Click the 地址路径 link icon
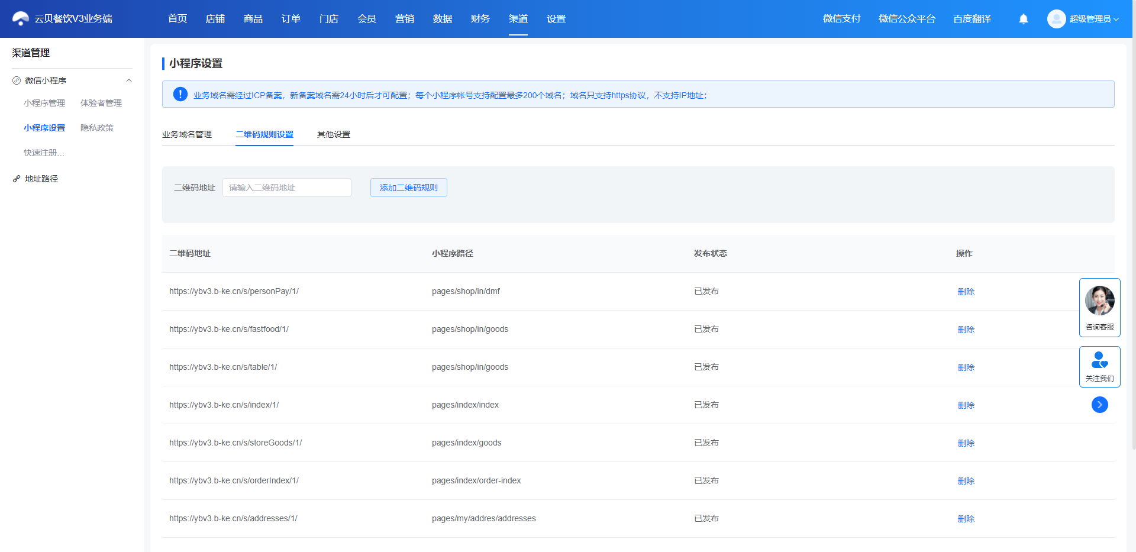 [x=17, y=179]
